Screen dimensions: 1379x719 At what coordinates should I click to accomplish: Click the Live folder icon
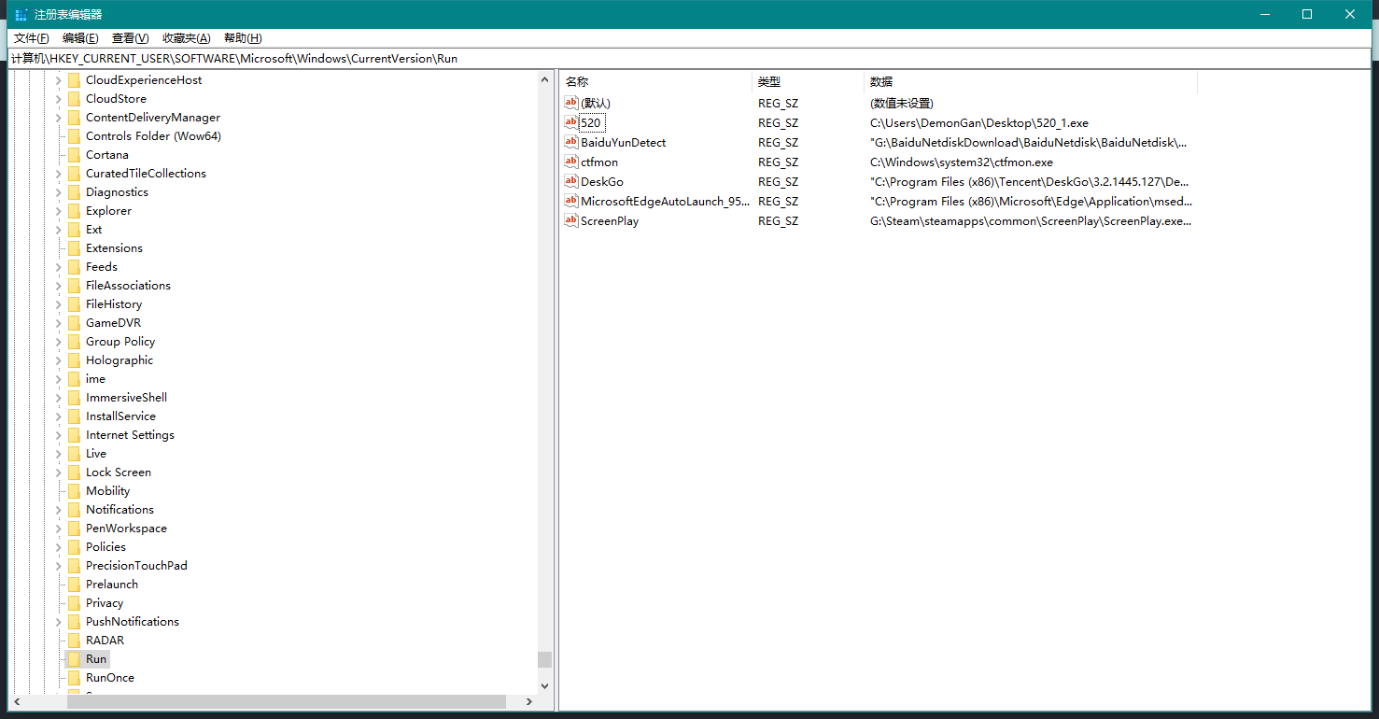click(74, 453)
